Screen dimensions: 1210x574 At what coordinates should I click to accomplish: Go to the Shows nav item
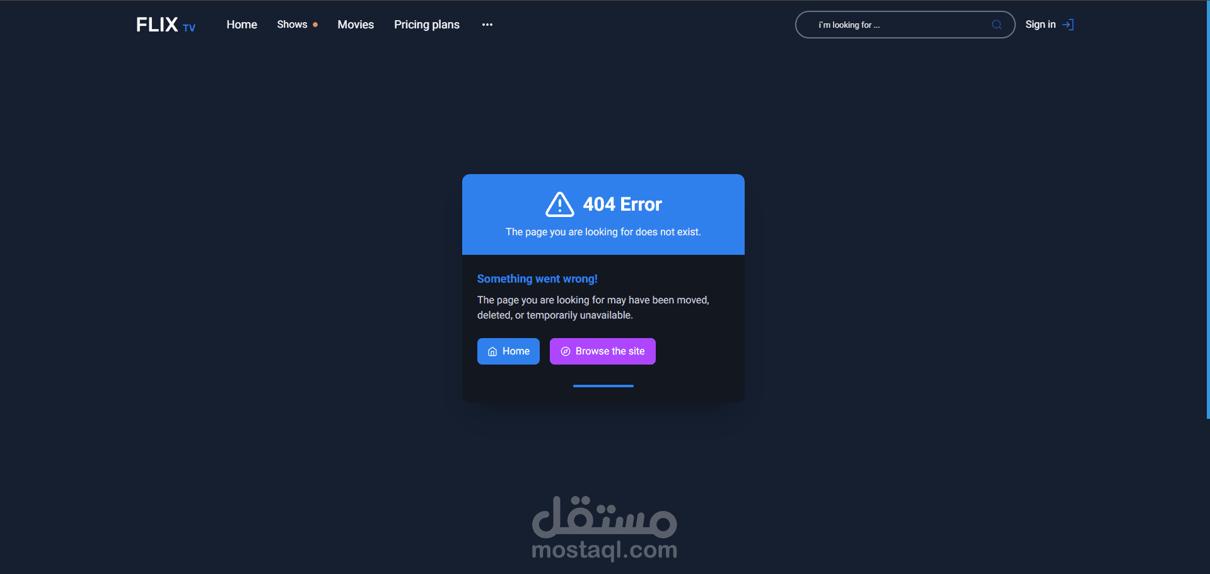292,25
